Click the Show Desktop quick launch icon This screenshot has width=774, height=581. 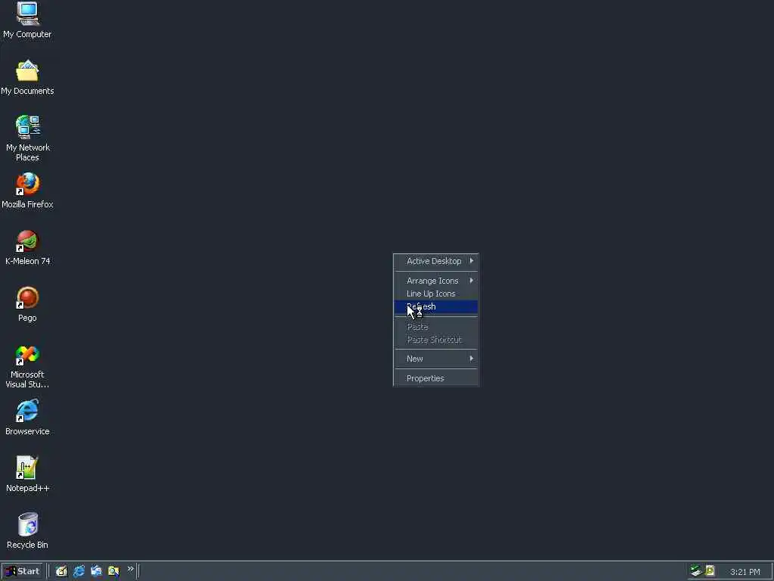(61, 571)
